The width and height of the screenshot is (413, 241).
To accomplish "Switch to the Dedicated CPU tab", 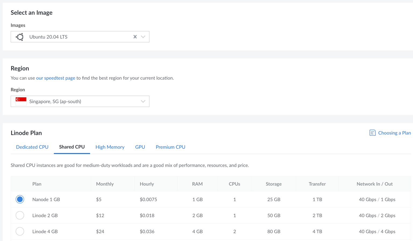I will click(x=32, y=147).
